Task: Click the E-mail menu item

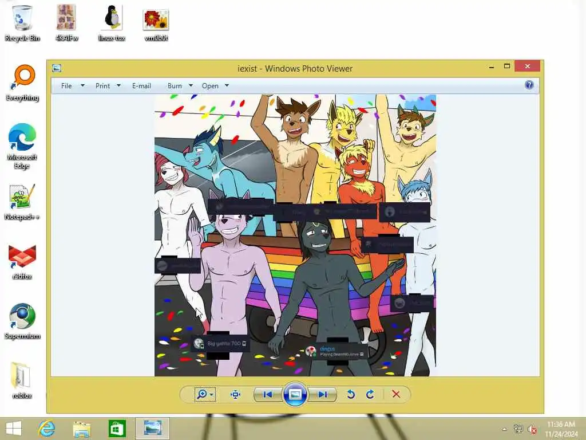Action: click(141, 86)
